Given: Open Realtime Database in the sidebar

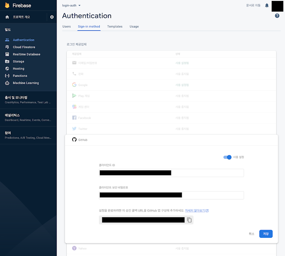Looking at the screenshot, I should click(26, 54).
